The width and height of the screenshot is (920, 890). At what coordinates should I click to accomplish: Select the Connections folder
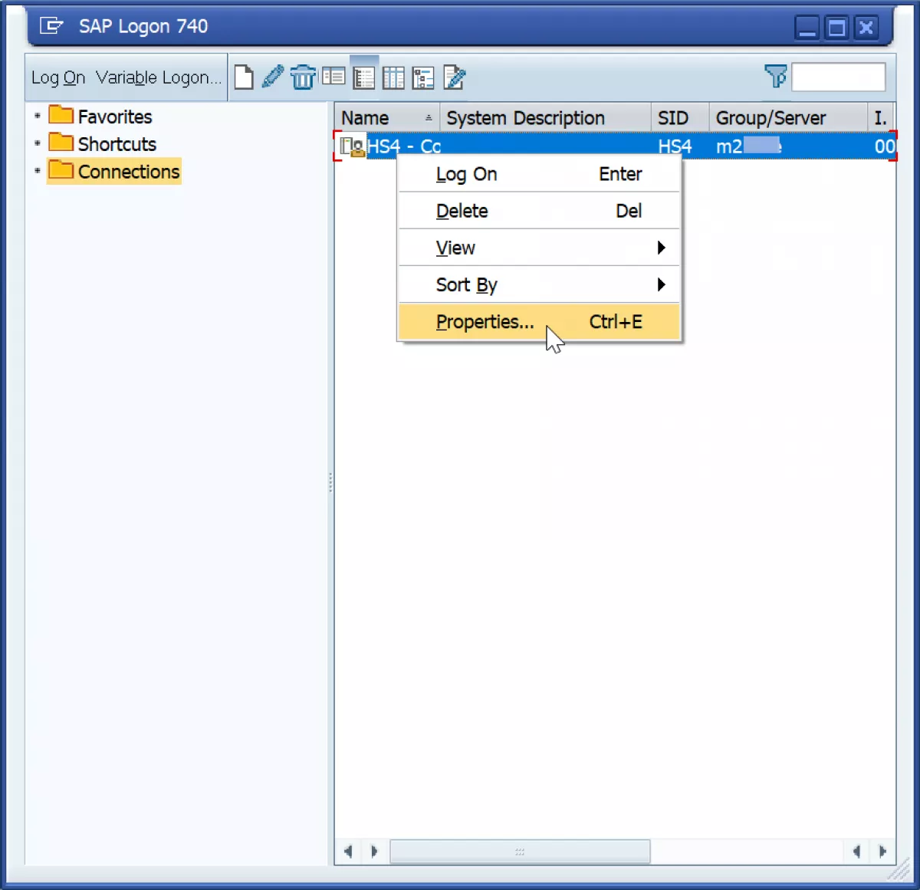point(114,172)
